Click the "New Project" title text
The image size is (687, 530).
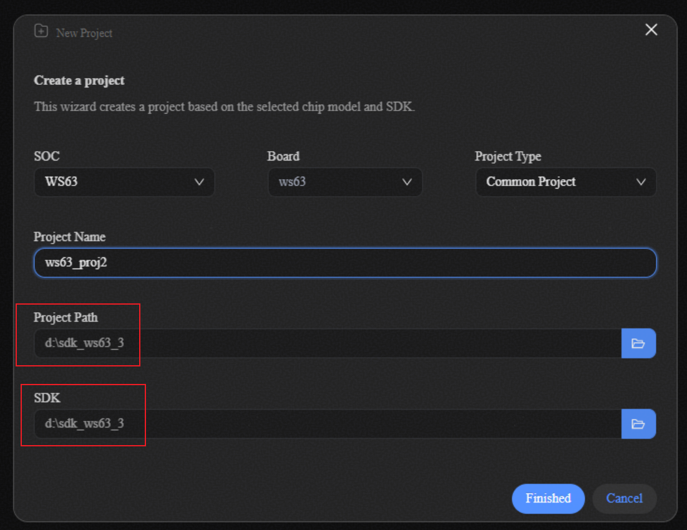point(84,33)
